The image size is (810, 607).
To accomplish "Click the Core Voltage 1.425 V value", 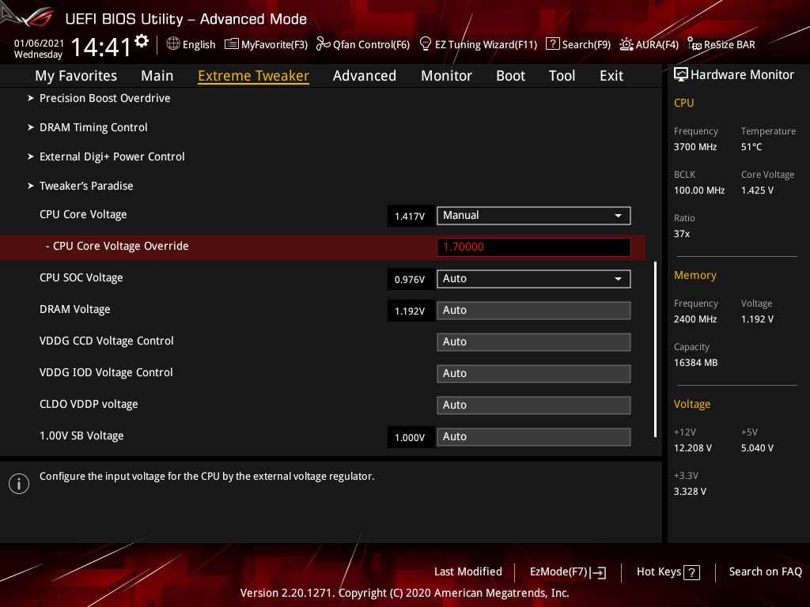I will [x=757, y=190].
